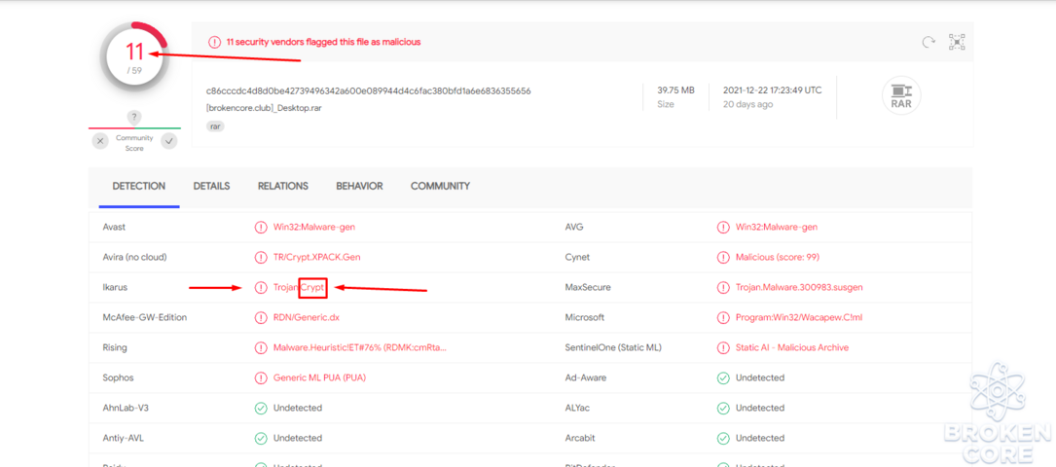Click the detection score circle 11/59
The image size is (1056, 467).
pos(134,57)
